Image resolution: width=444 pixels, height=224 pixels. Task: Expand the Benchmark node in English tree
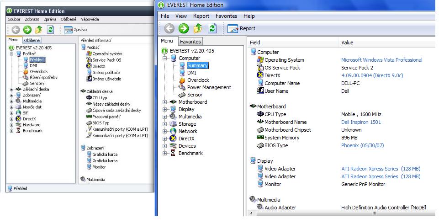(164, 154)
